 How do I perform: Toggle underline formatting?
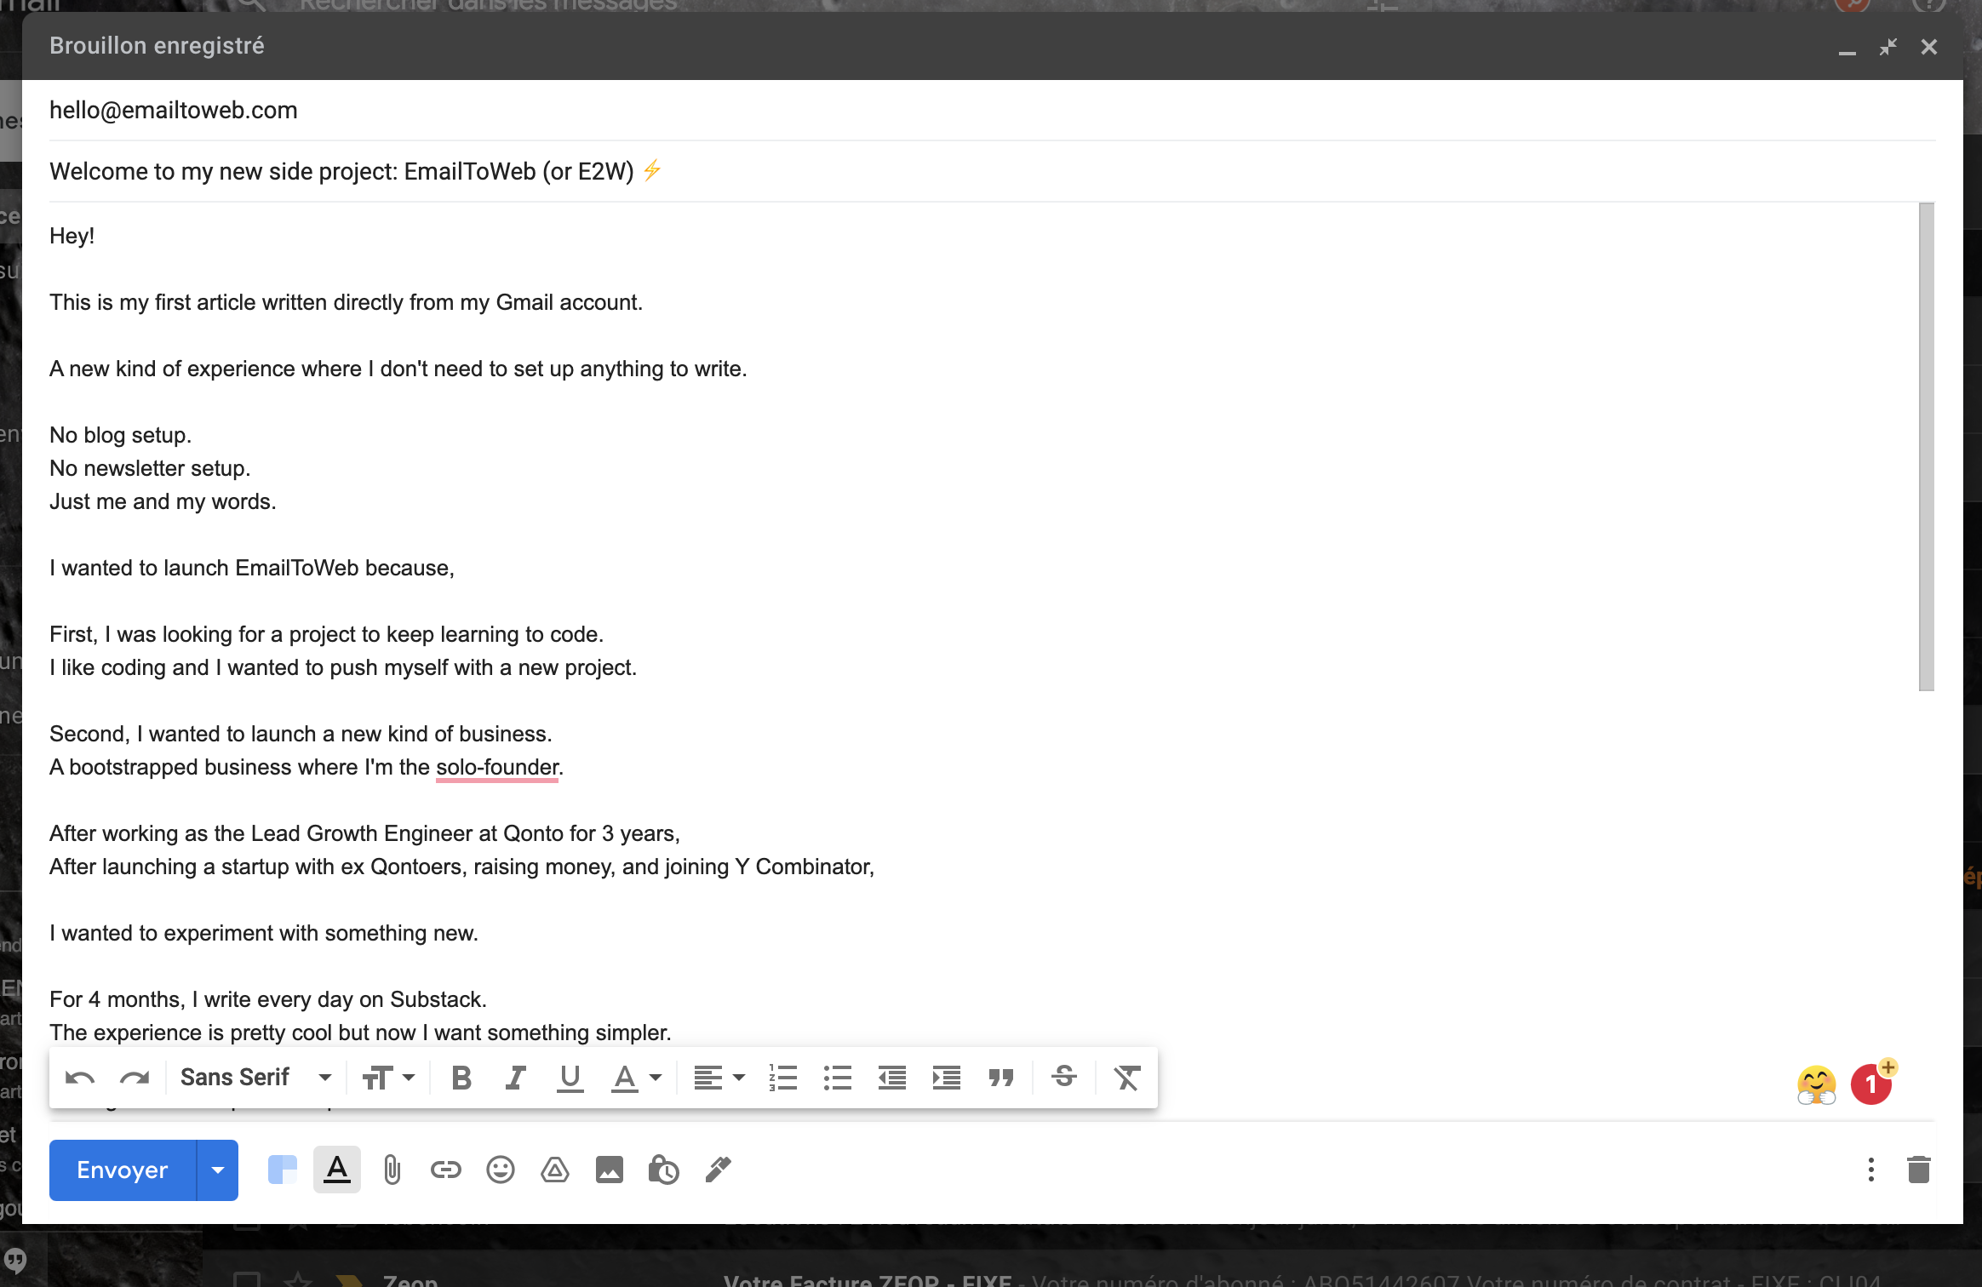(570, 1078)
